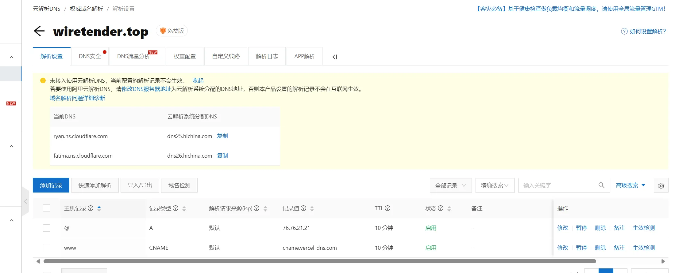
Task: Expand the 高级搜索 options
Action: point(631,185)
